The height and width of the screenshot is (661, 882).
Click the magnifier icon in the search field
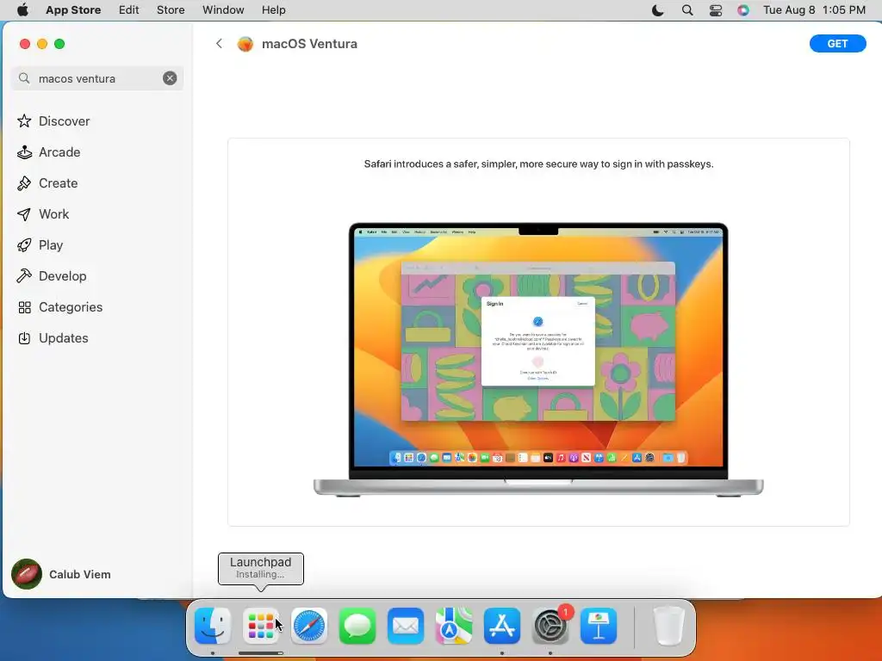click(24, 78)
